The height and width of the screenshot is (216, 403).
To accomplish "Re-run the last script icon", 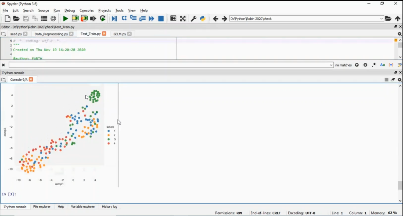I will (103, 19).
